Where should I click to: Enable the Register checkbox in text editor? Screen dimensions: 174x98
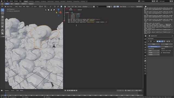(129, 7)
